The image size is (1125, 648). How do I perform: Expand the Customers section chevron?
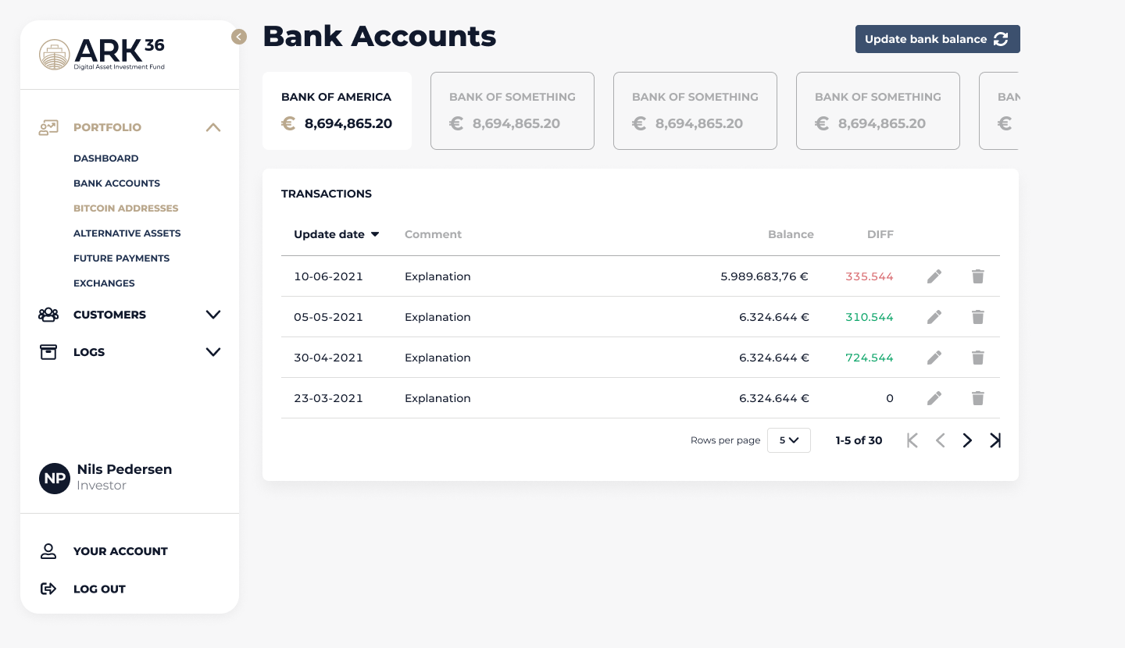213,315
